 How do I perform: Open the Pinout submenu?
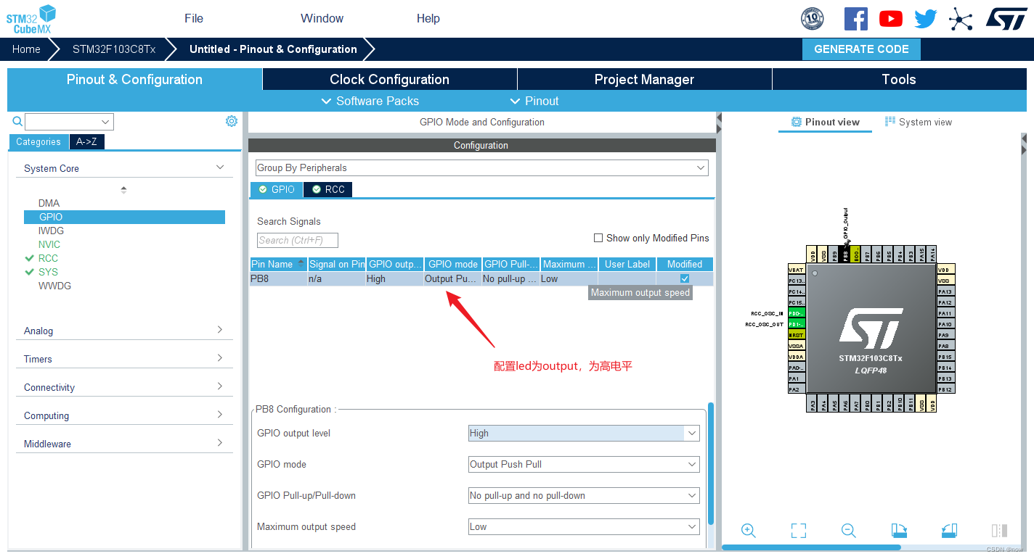534,101
